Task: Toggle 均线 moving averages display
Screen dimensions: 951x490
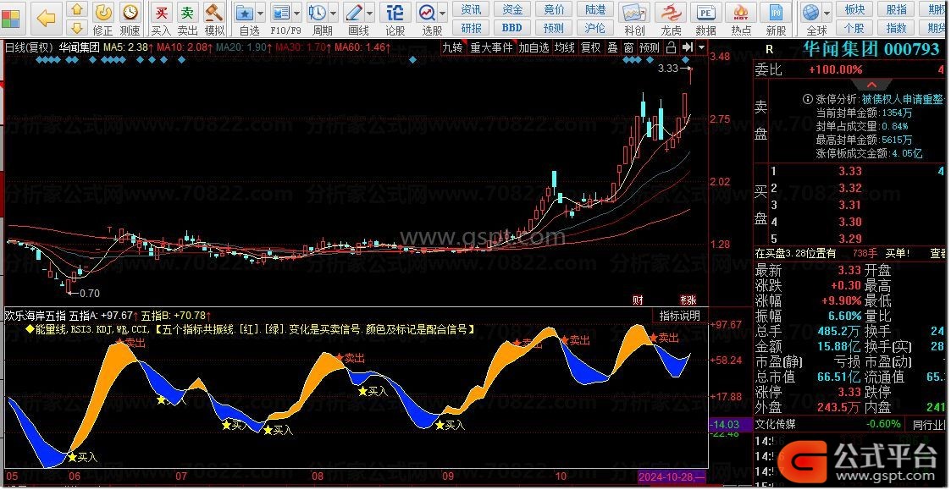Action: point(565,47)
